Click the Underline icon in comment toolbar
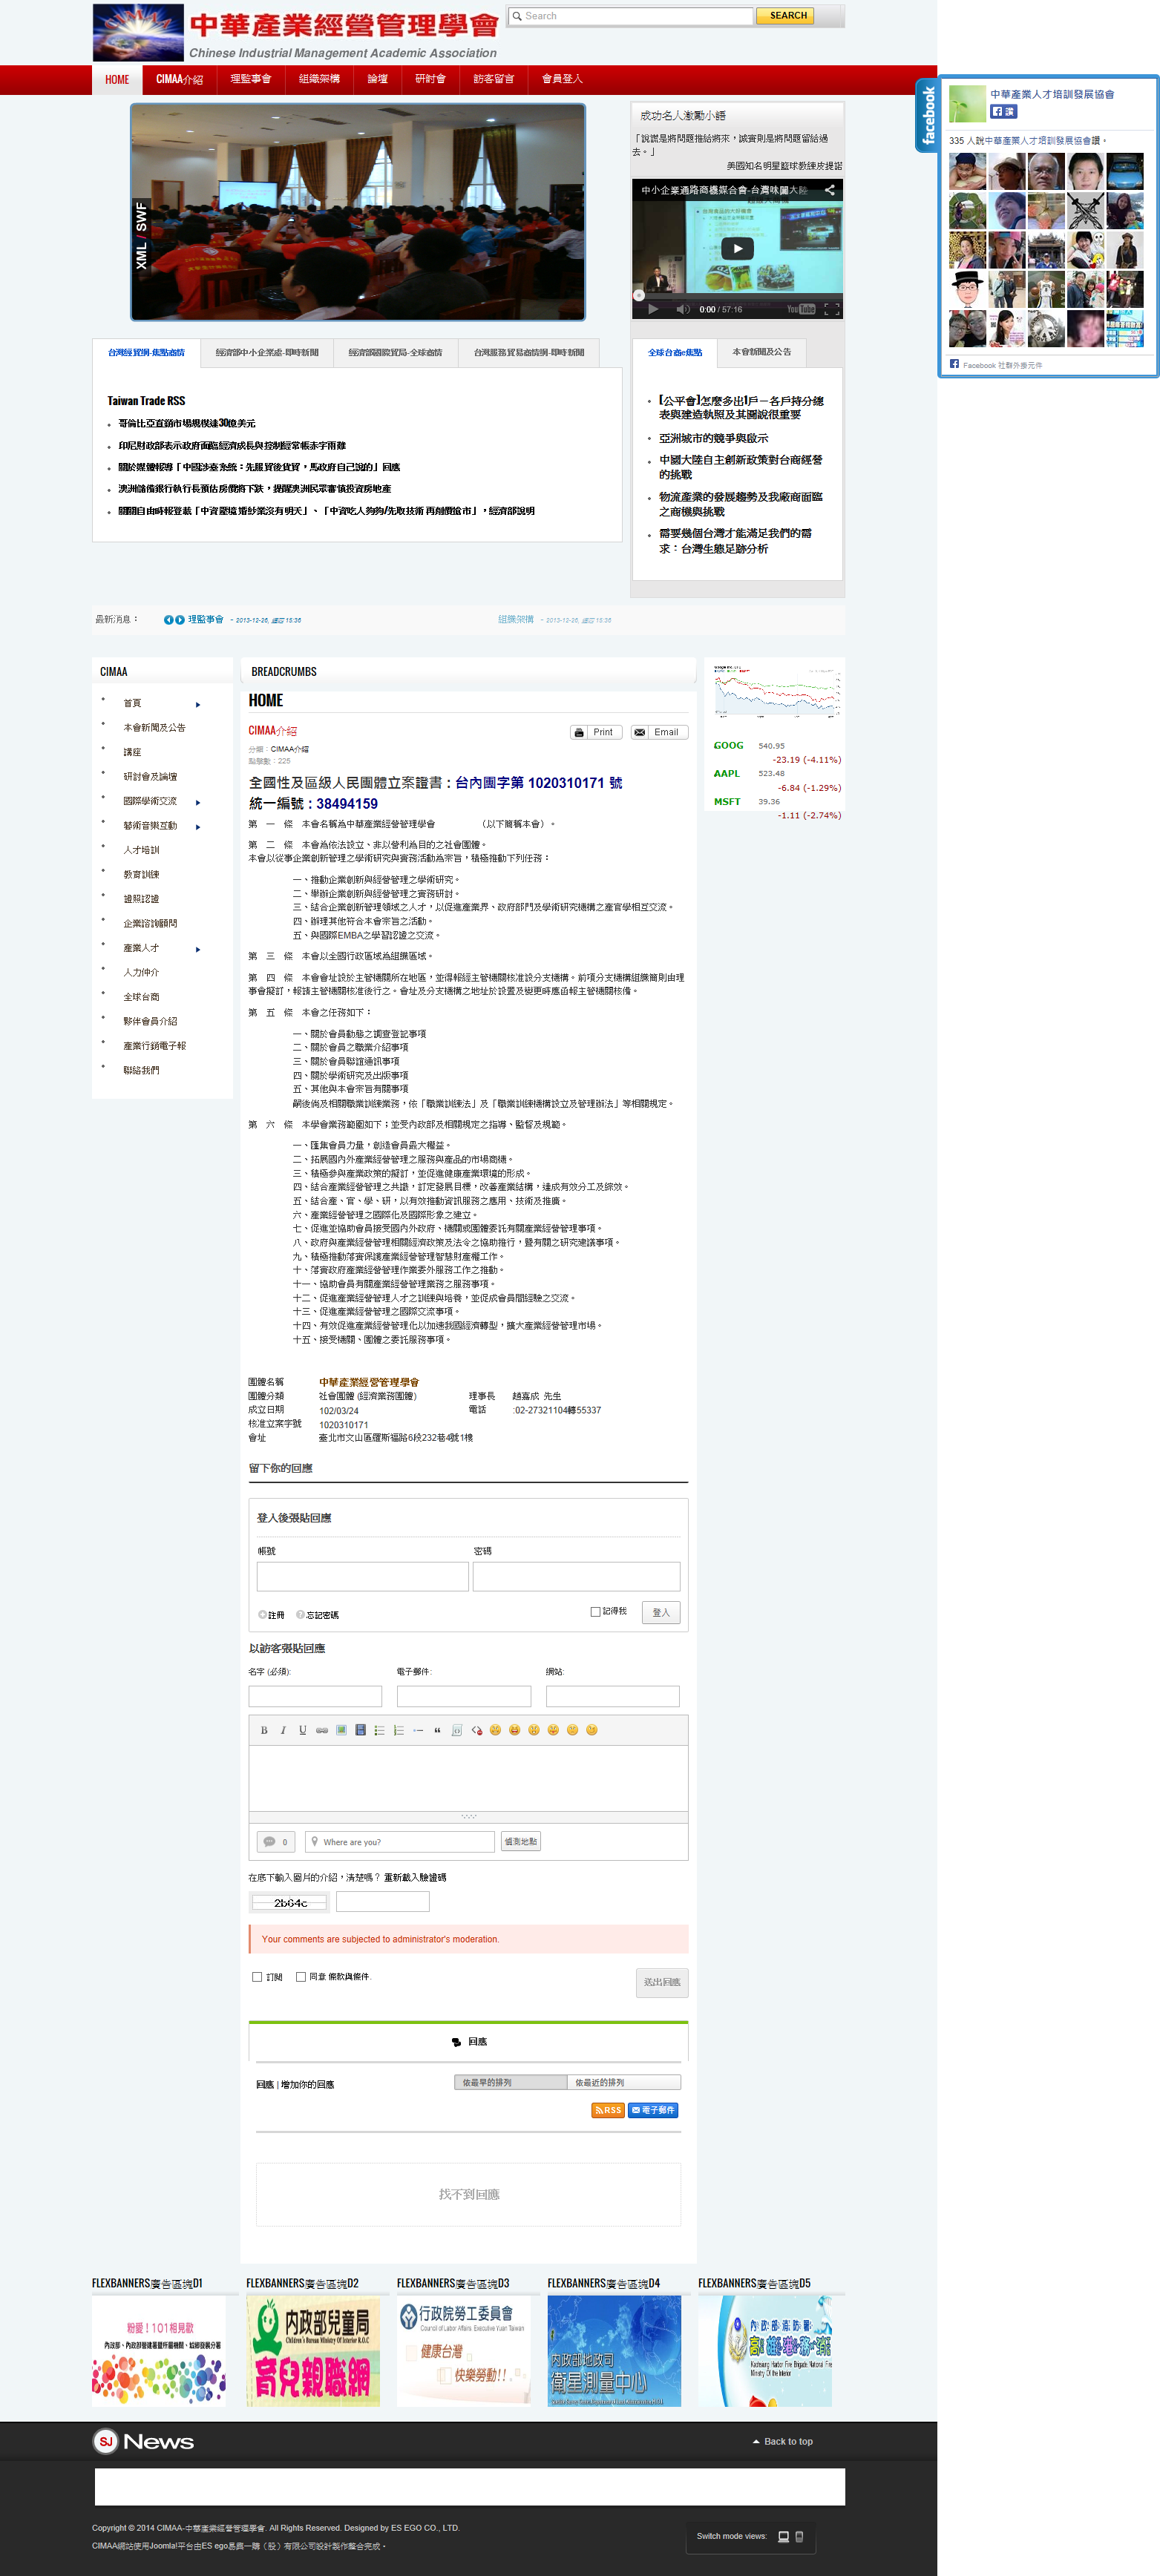 [302, 1730]
